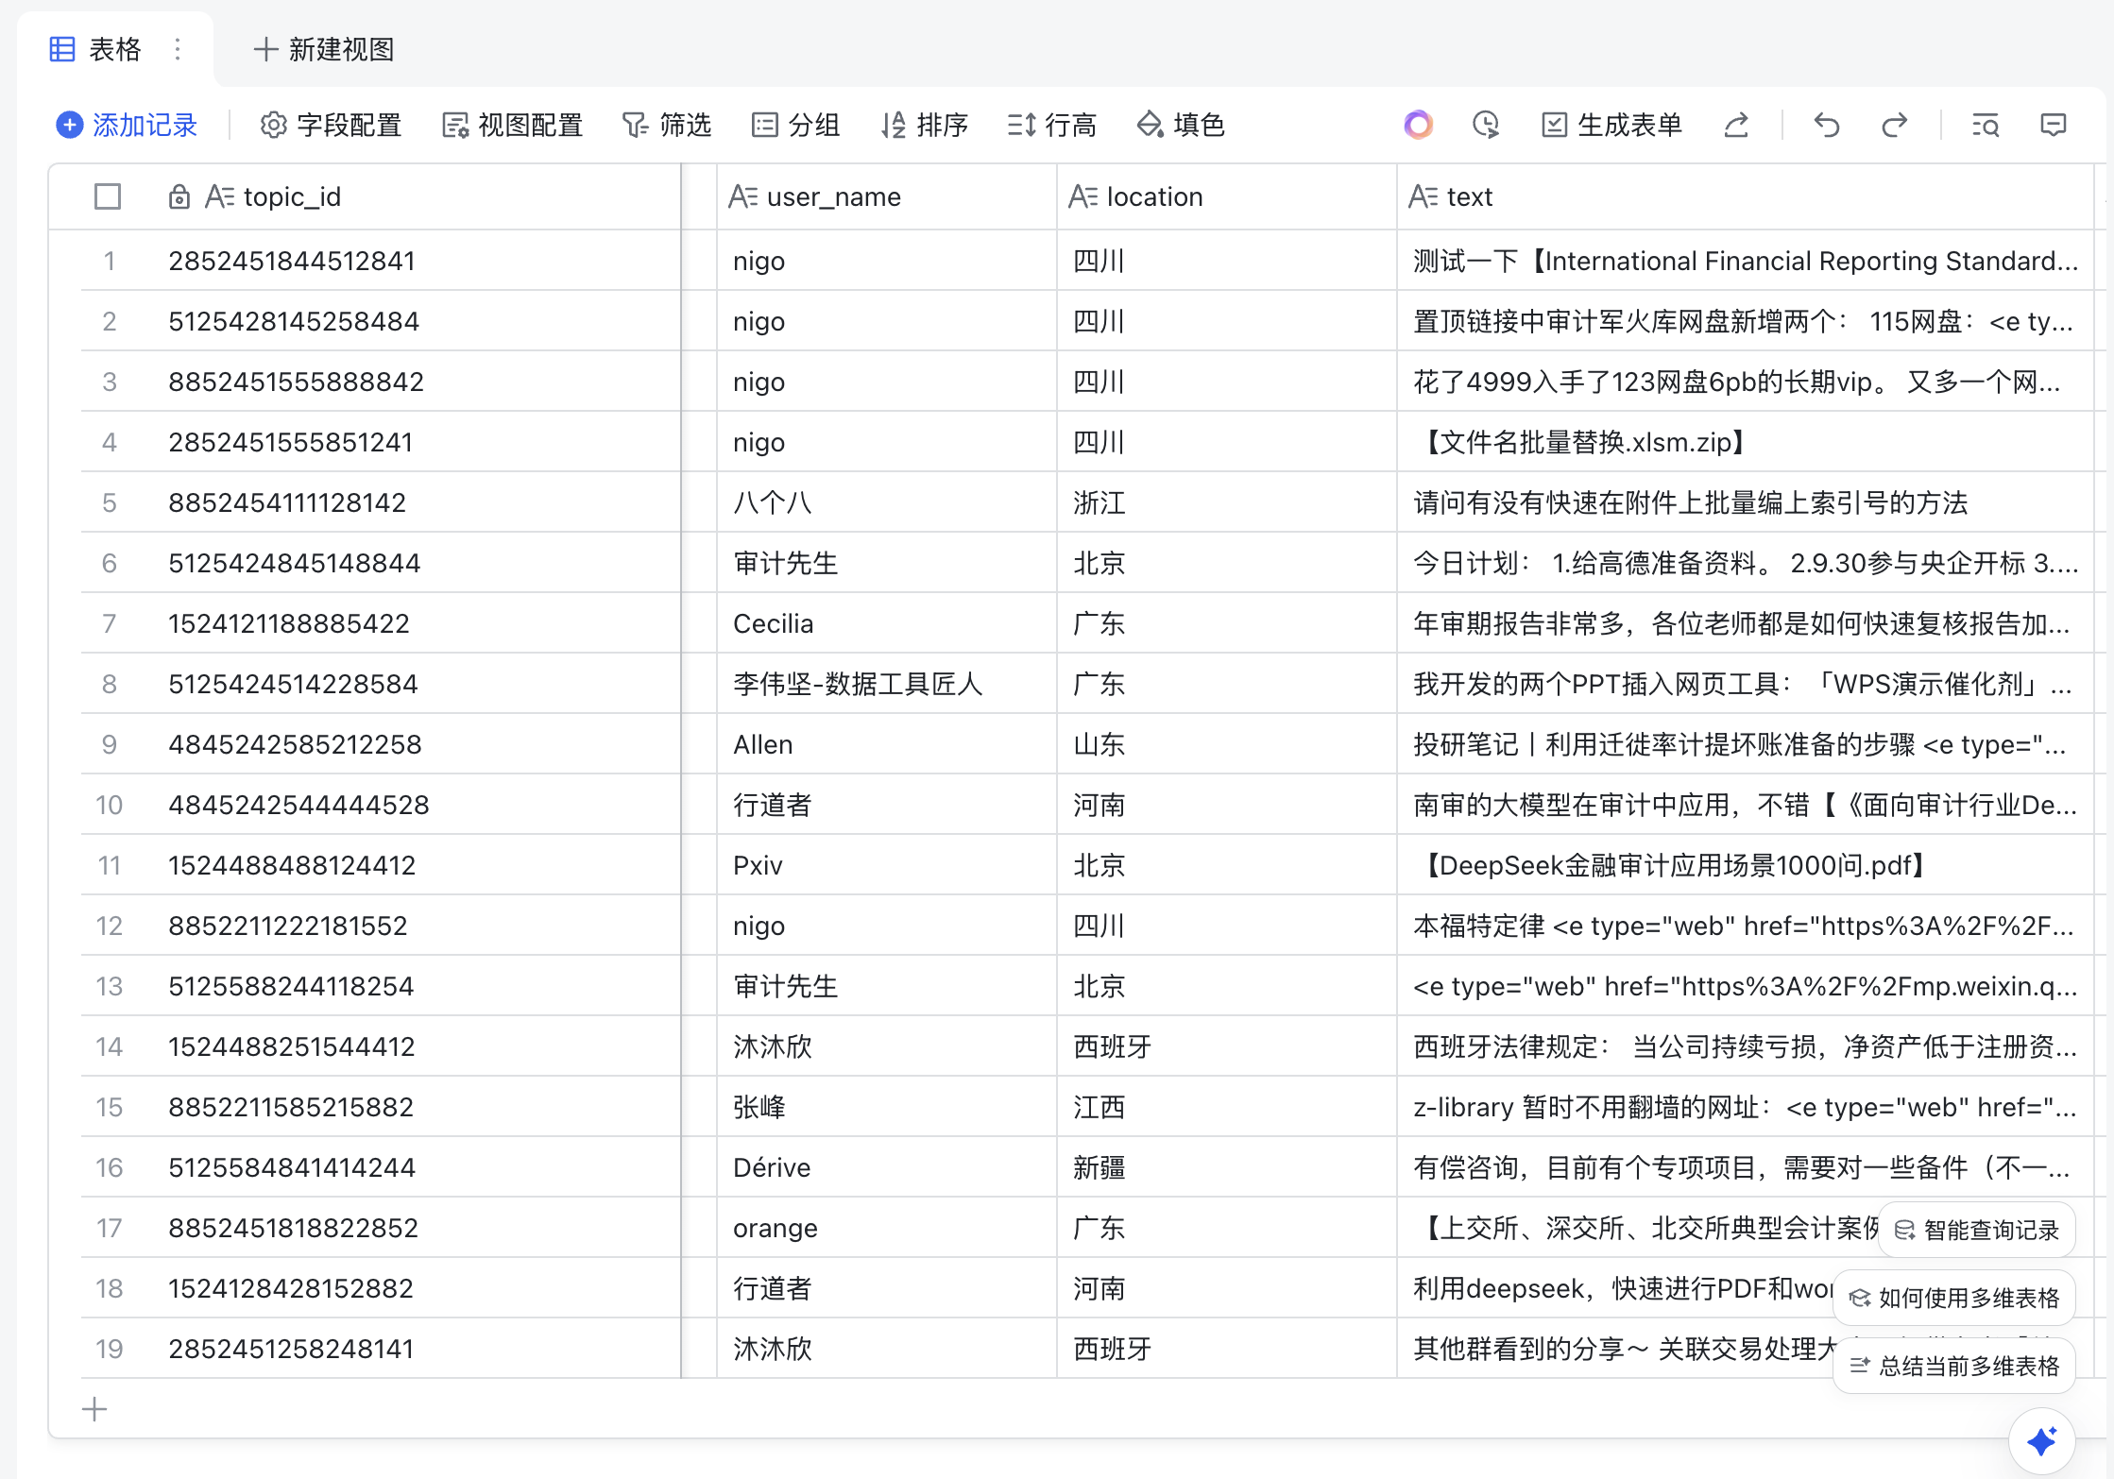The image size is (2114, 1479).
Task: Click user_name cell 八个八
Action: click(x=886, y=502)
